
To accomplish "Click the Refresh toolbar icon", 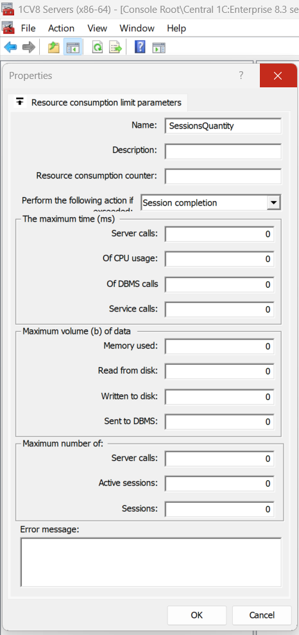I will click(x=98, y=48).
